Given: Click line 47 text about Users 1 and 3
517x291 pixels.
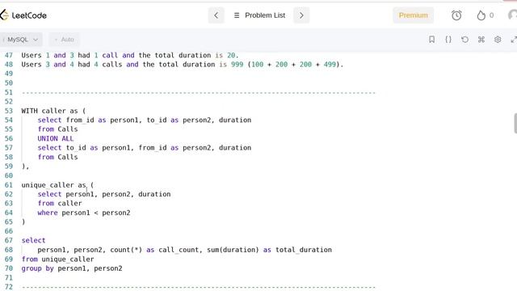Looking at the screenshot, I should (130, 55).
